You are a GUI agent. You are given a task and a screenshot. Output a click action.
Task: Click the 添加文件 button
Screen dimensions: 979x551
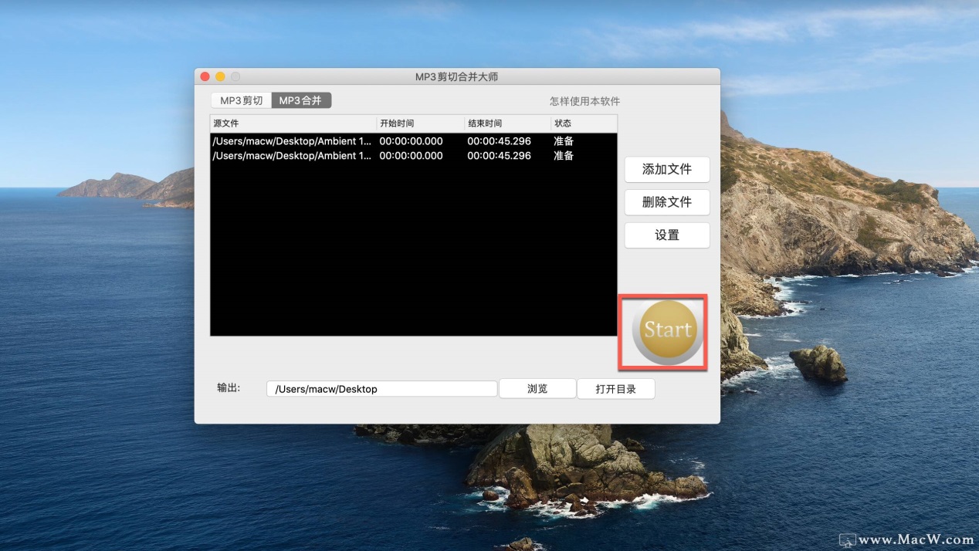(666, 170)
